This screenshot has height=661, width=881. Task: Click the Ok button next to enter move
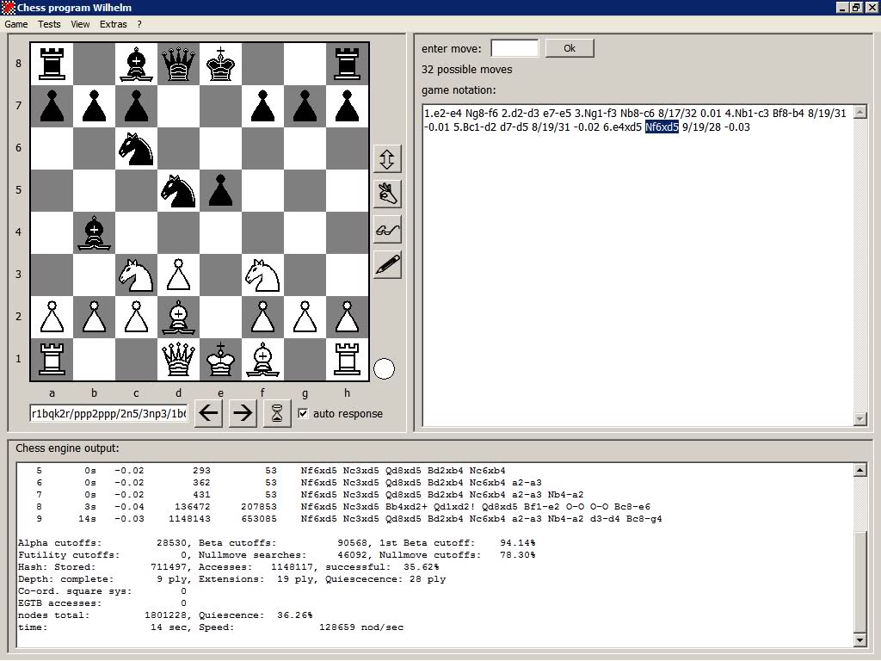570,48
